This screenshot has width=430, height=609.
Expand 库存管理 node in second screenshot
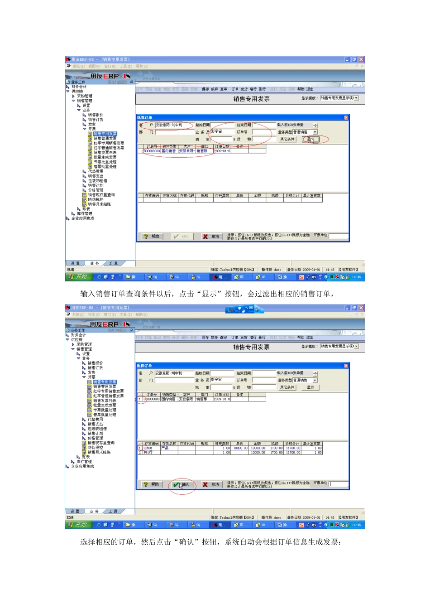point(73,462)
